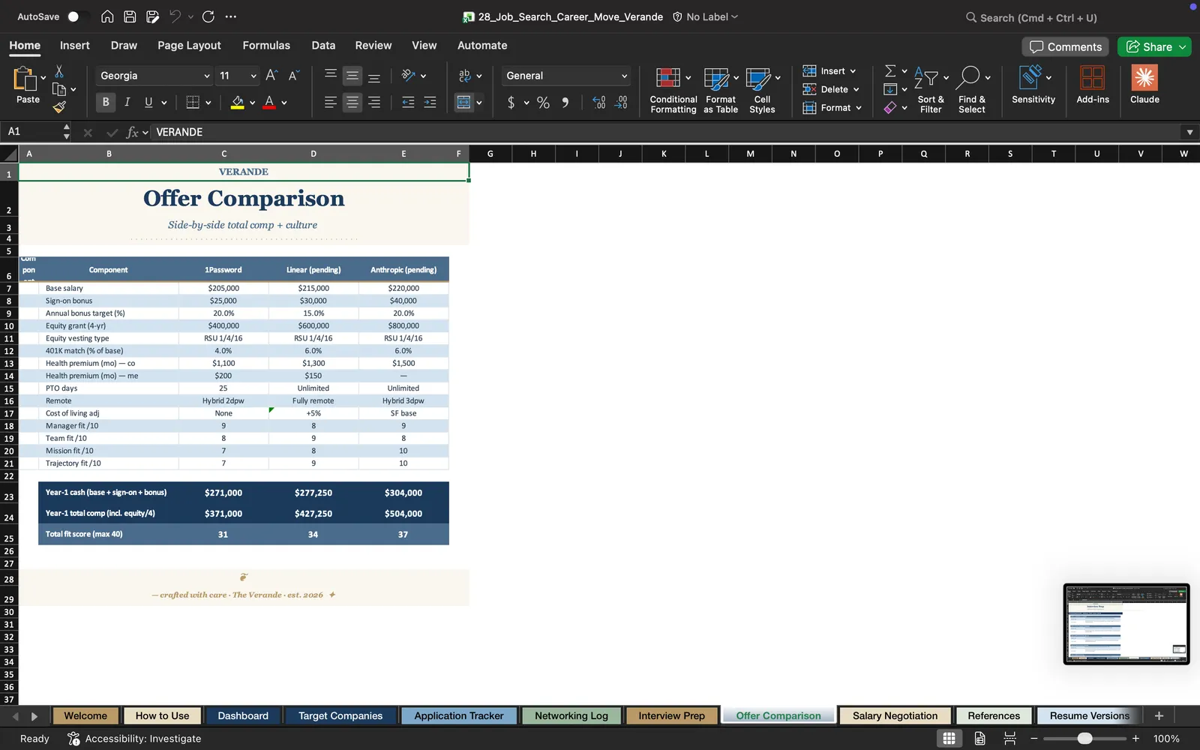1200x750 pixels.
Task: Click the floating screenshot thumbnail preview
Action: click(1126, 624)
